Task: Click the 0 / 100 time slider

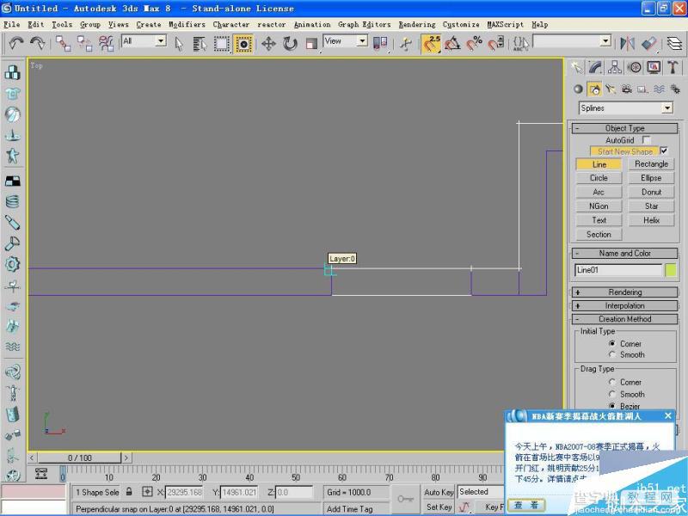Action: [x=79, y=458]
